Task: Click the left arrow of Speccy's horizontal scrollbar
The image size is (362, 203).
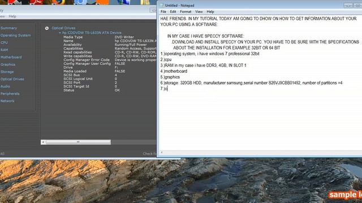Action: 43,142
